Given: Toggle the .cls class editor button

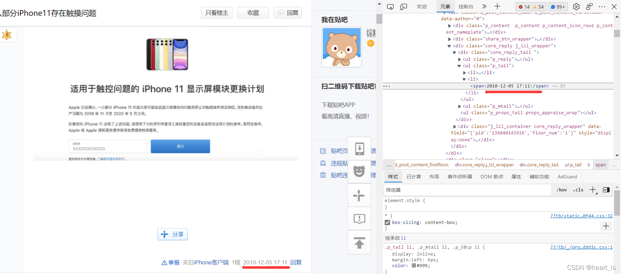Looking at the screenshot, I should point(578,190).
